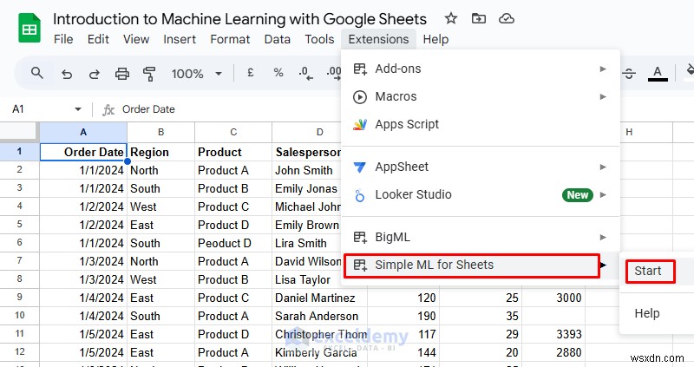Undo the last action
The width and height of the screenshot is (694, 367).
(x=67, y=74)
